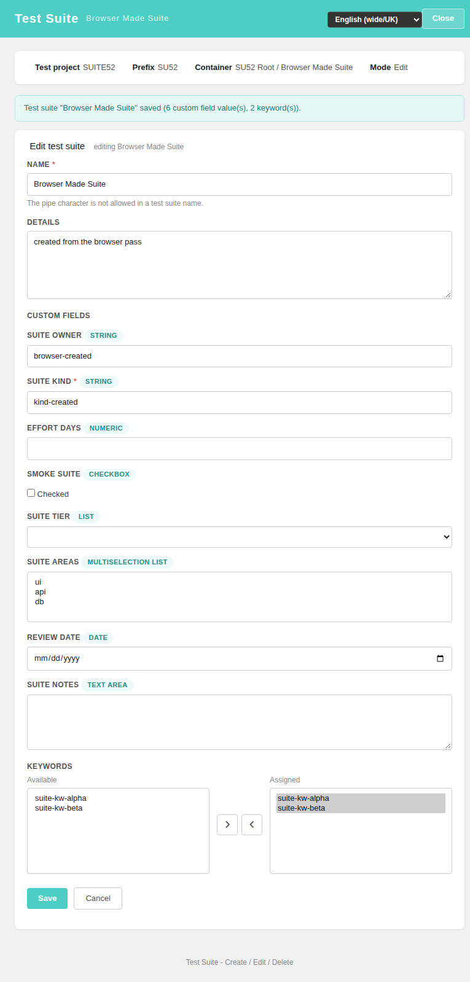Focus the Suite Kind input field
Viewport: 470px width, 982px height.
click(240, 402)
